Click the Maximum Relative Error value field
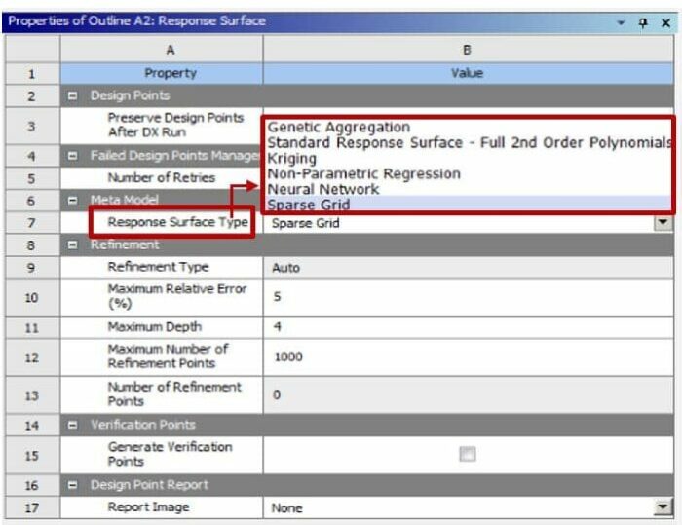 click(466, 296)
